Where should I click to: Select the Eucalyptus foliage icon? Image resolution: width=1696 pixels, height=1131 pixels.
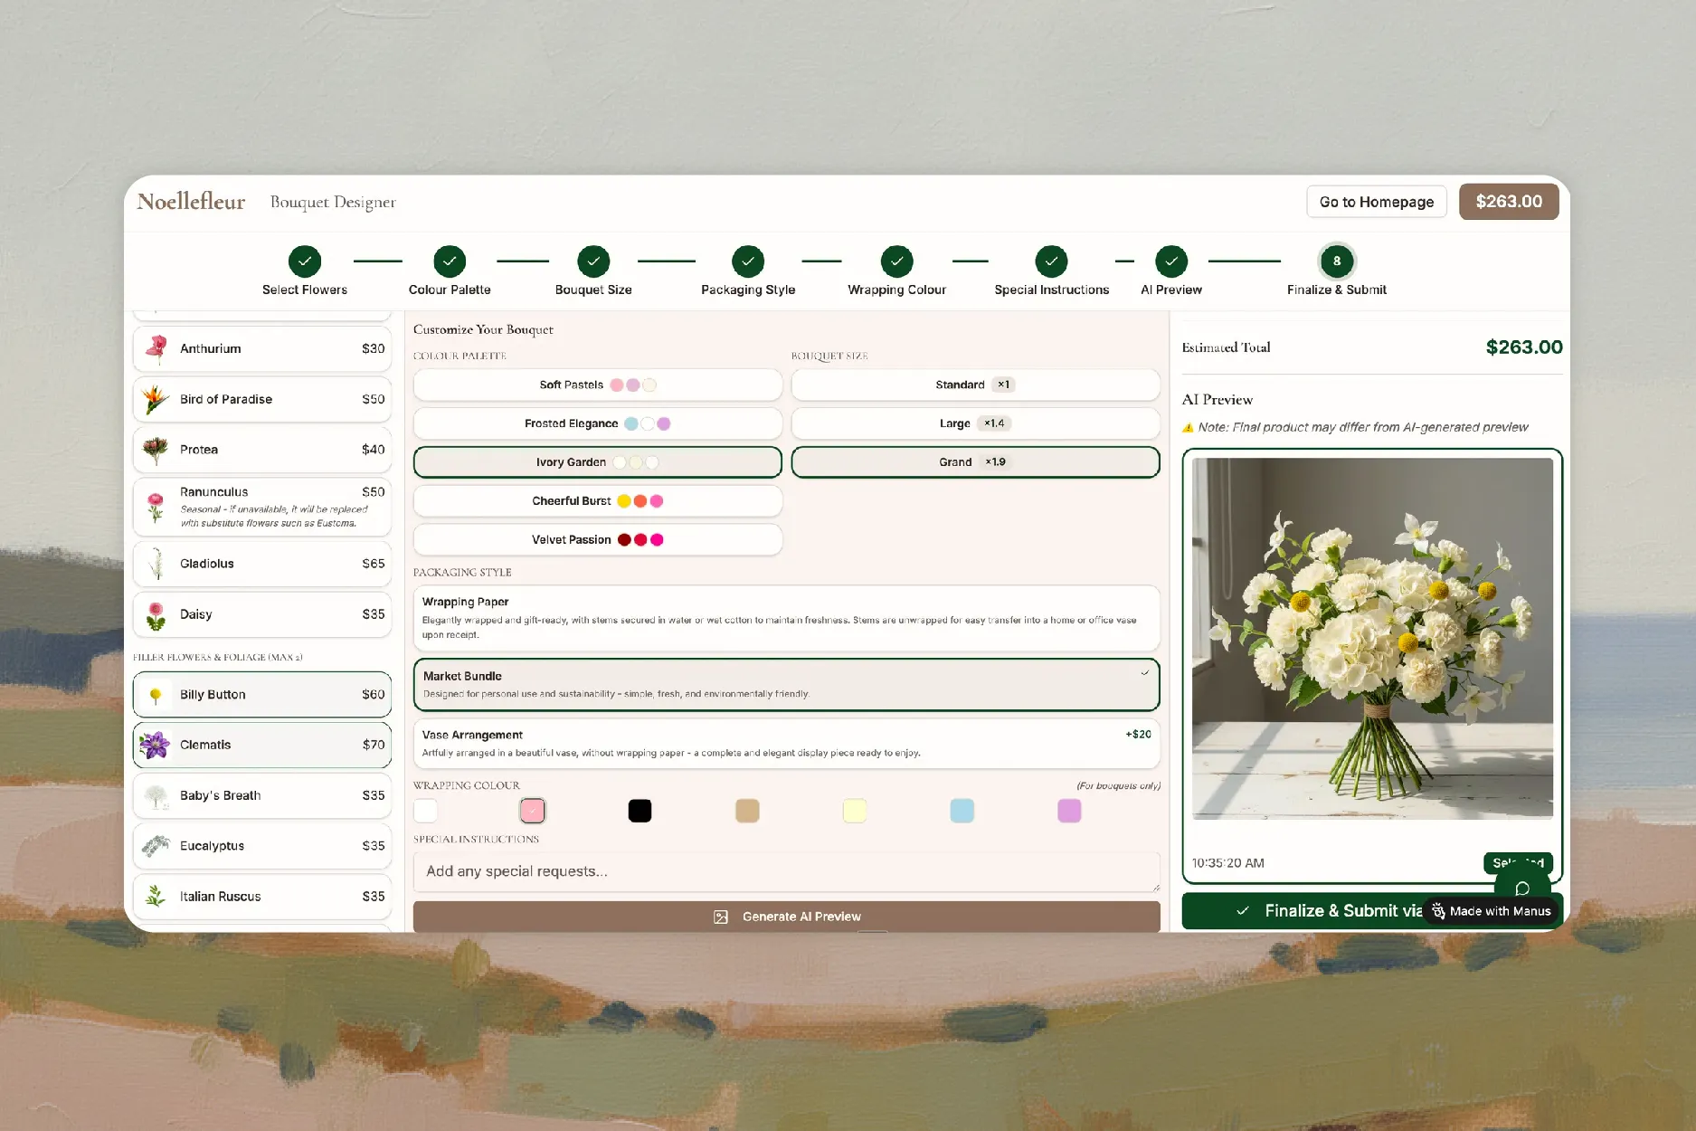tap(156, 846)
